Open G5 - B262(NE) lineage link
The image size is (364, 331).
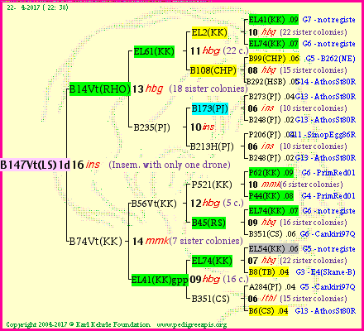coord(330,59)
